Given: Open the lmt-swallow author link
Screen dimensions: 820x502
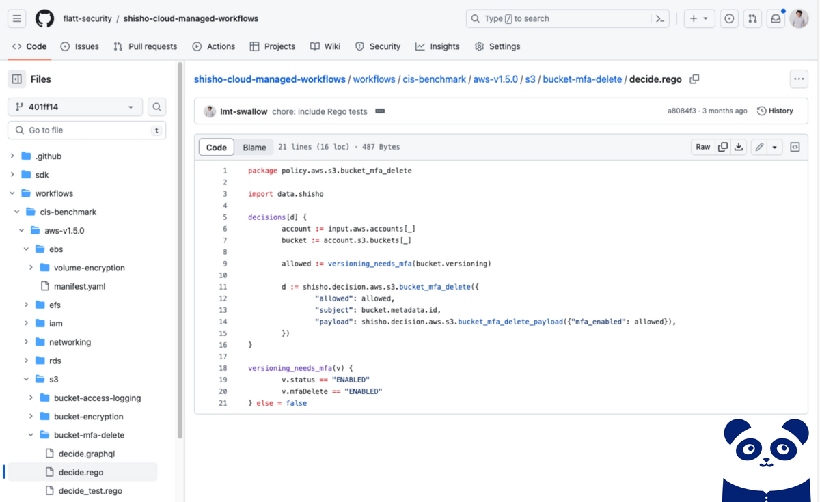Looking at the screenshot, I should (243, 111).
